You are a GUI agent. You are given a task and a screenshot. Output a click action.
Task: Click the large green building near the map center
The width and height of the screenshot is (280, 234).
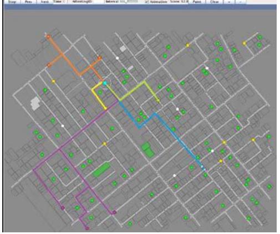point(148,149)
